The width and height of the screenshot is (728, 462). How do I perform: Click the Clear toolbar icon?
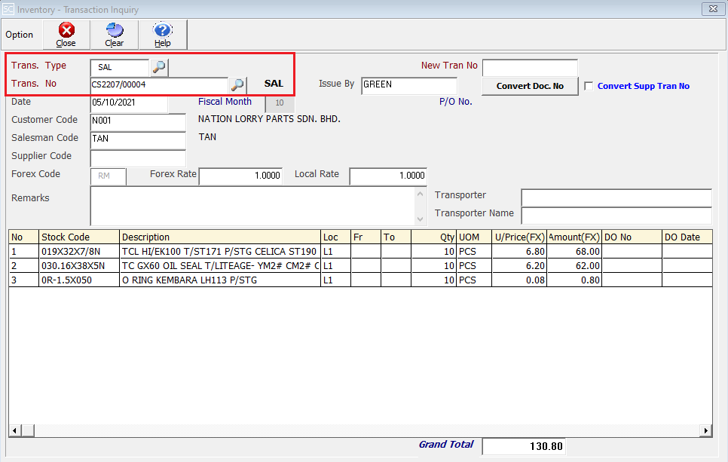[115, 35]
